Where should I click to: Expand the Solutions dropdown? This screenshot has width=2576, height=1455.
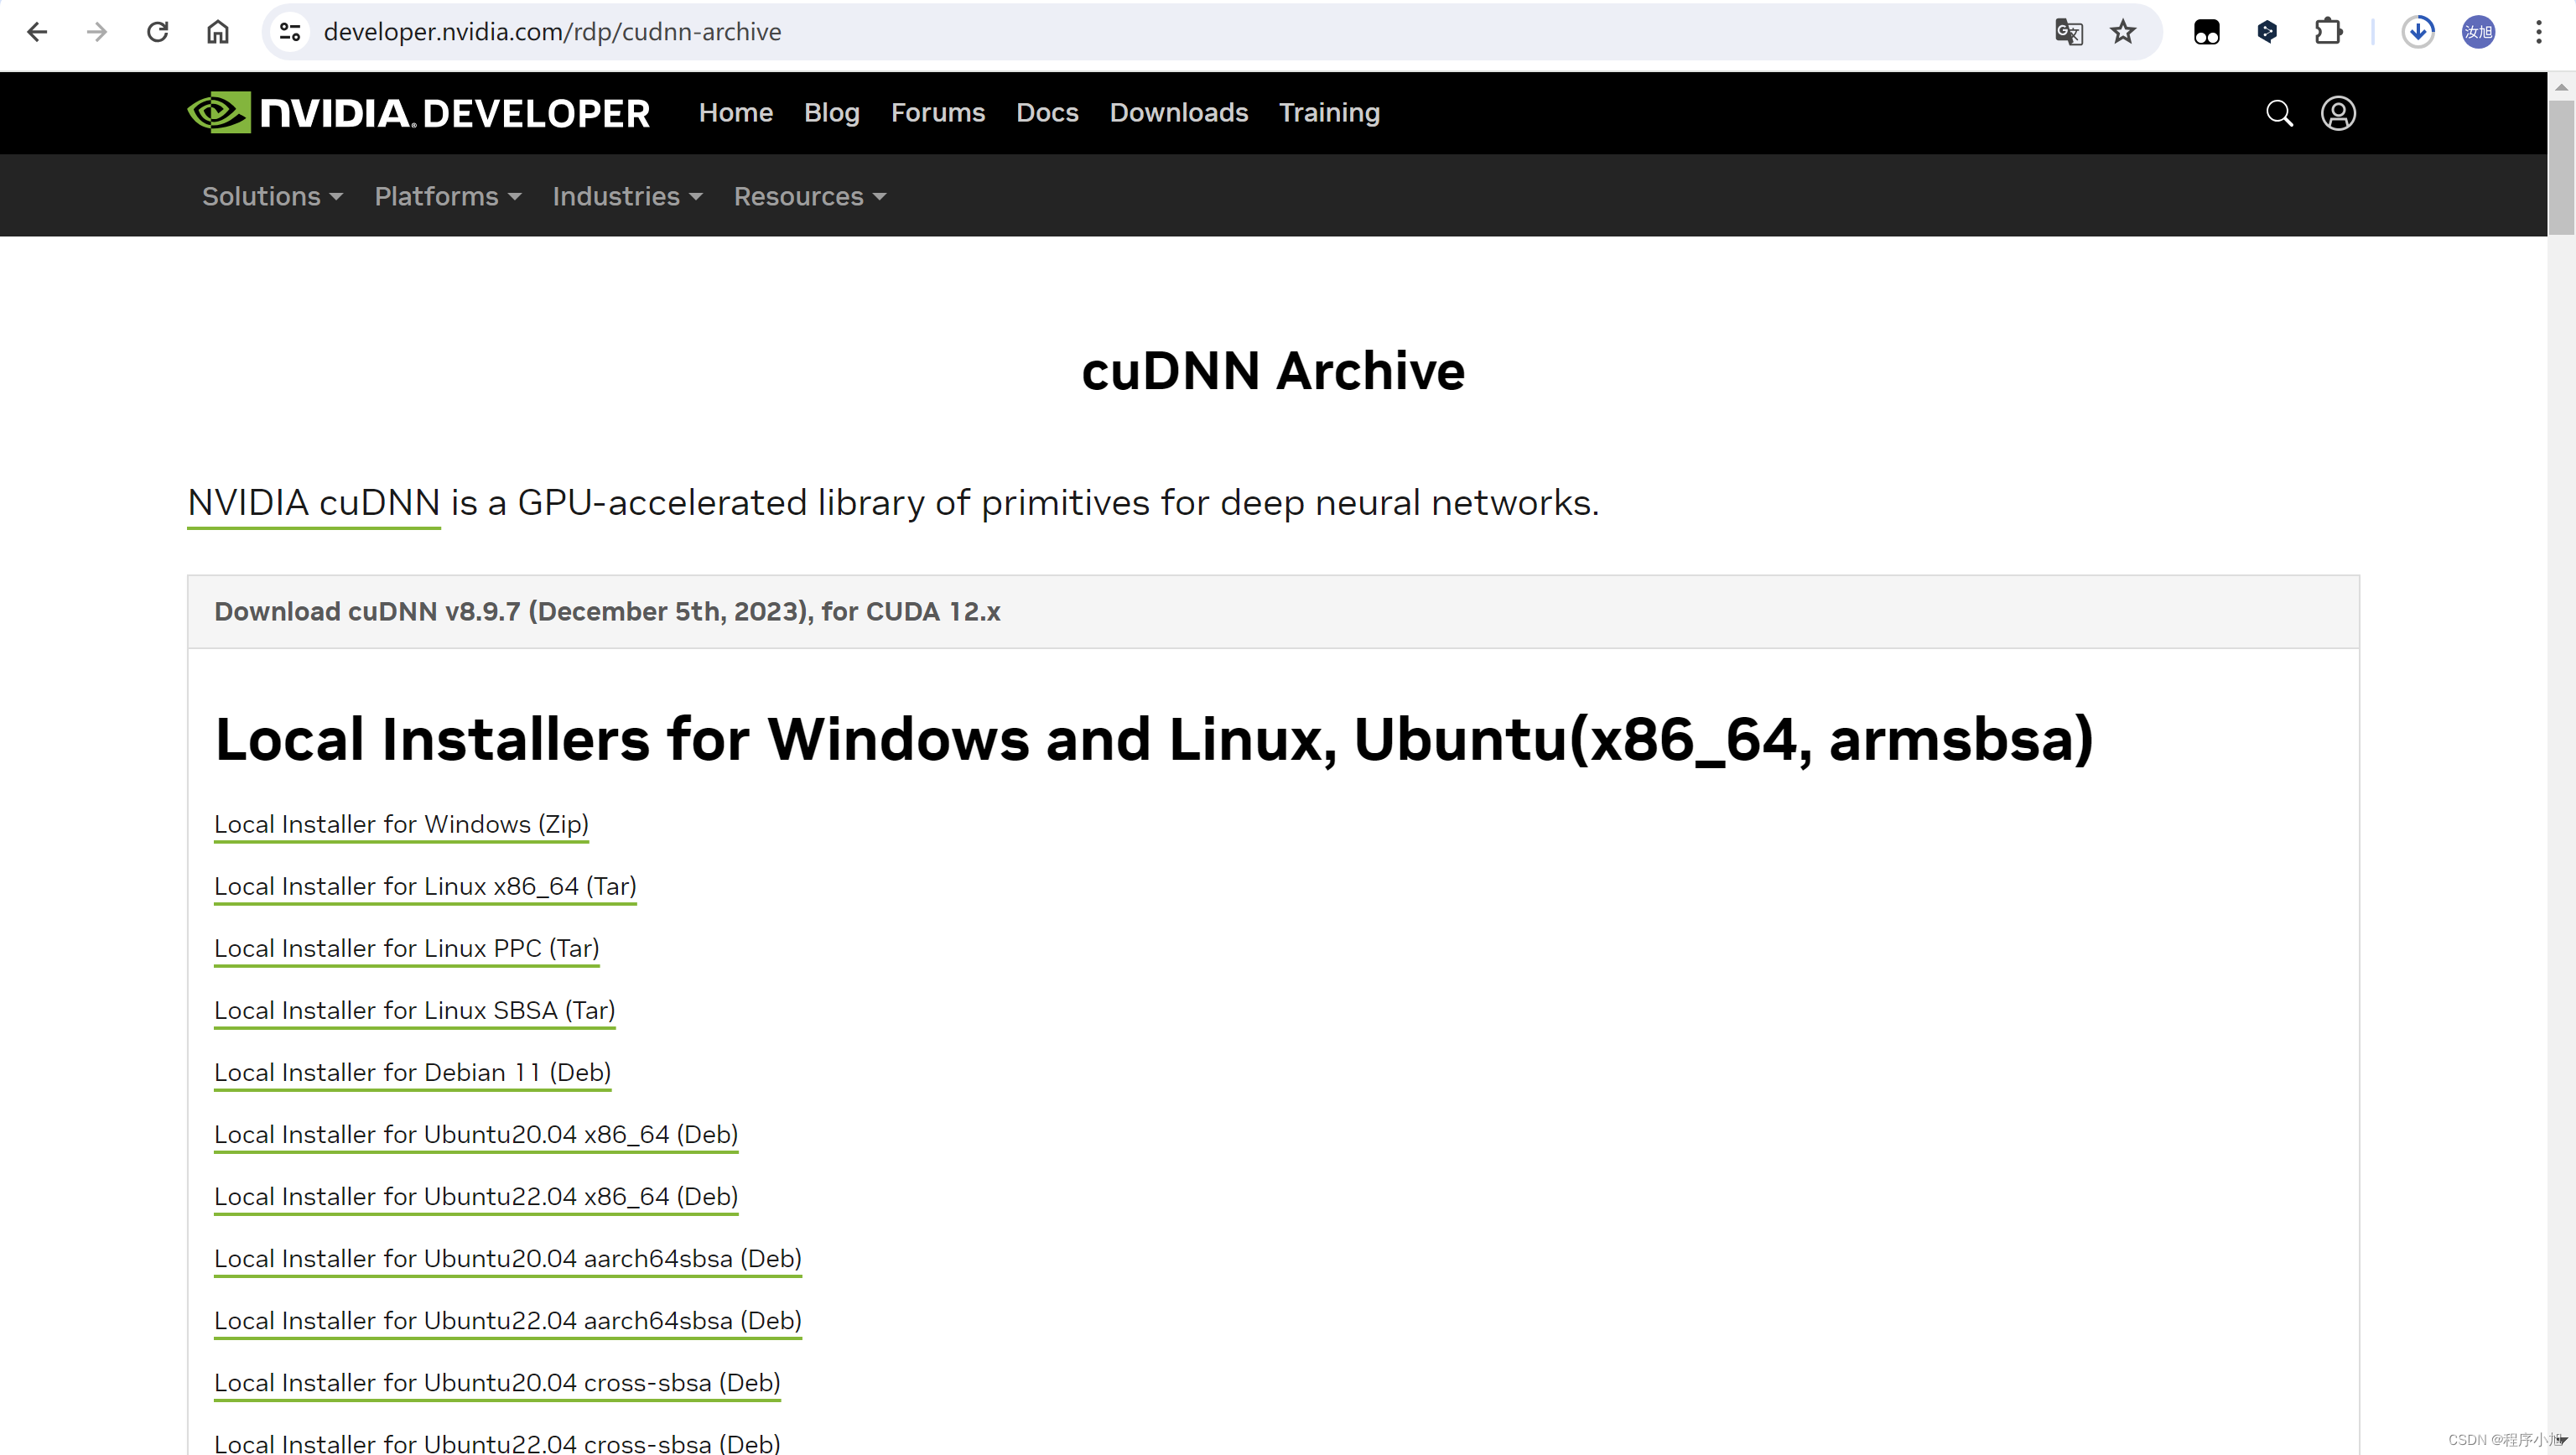coord(272,196)
